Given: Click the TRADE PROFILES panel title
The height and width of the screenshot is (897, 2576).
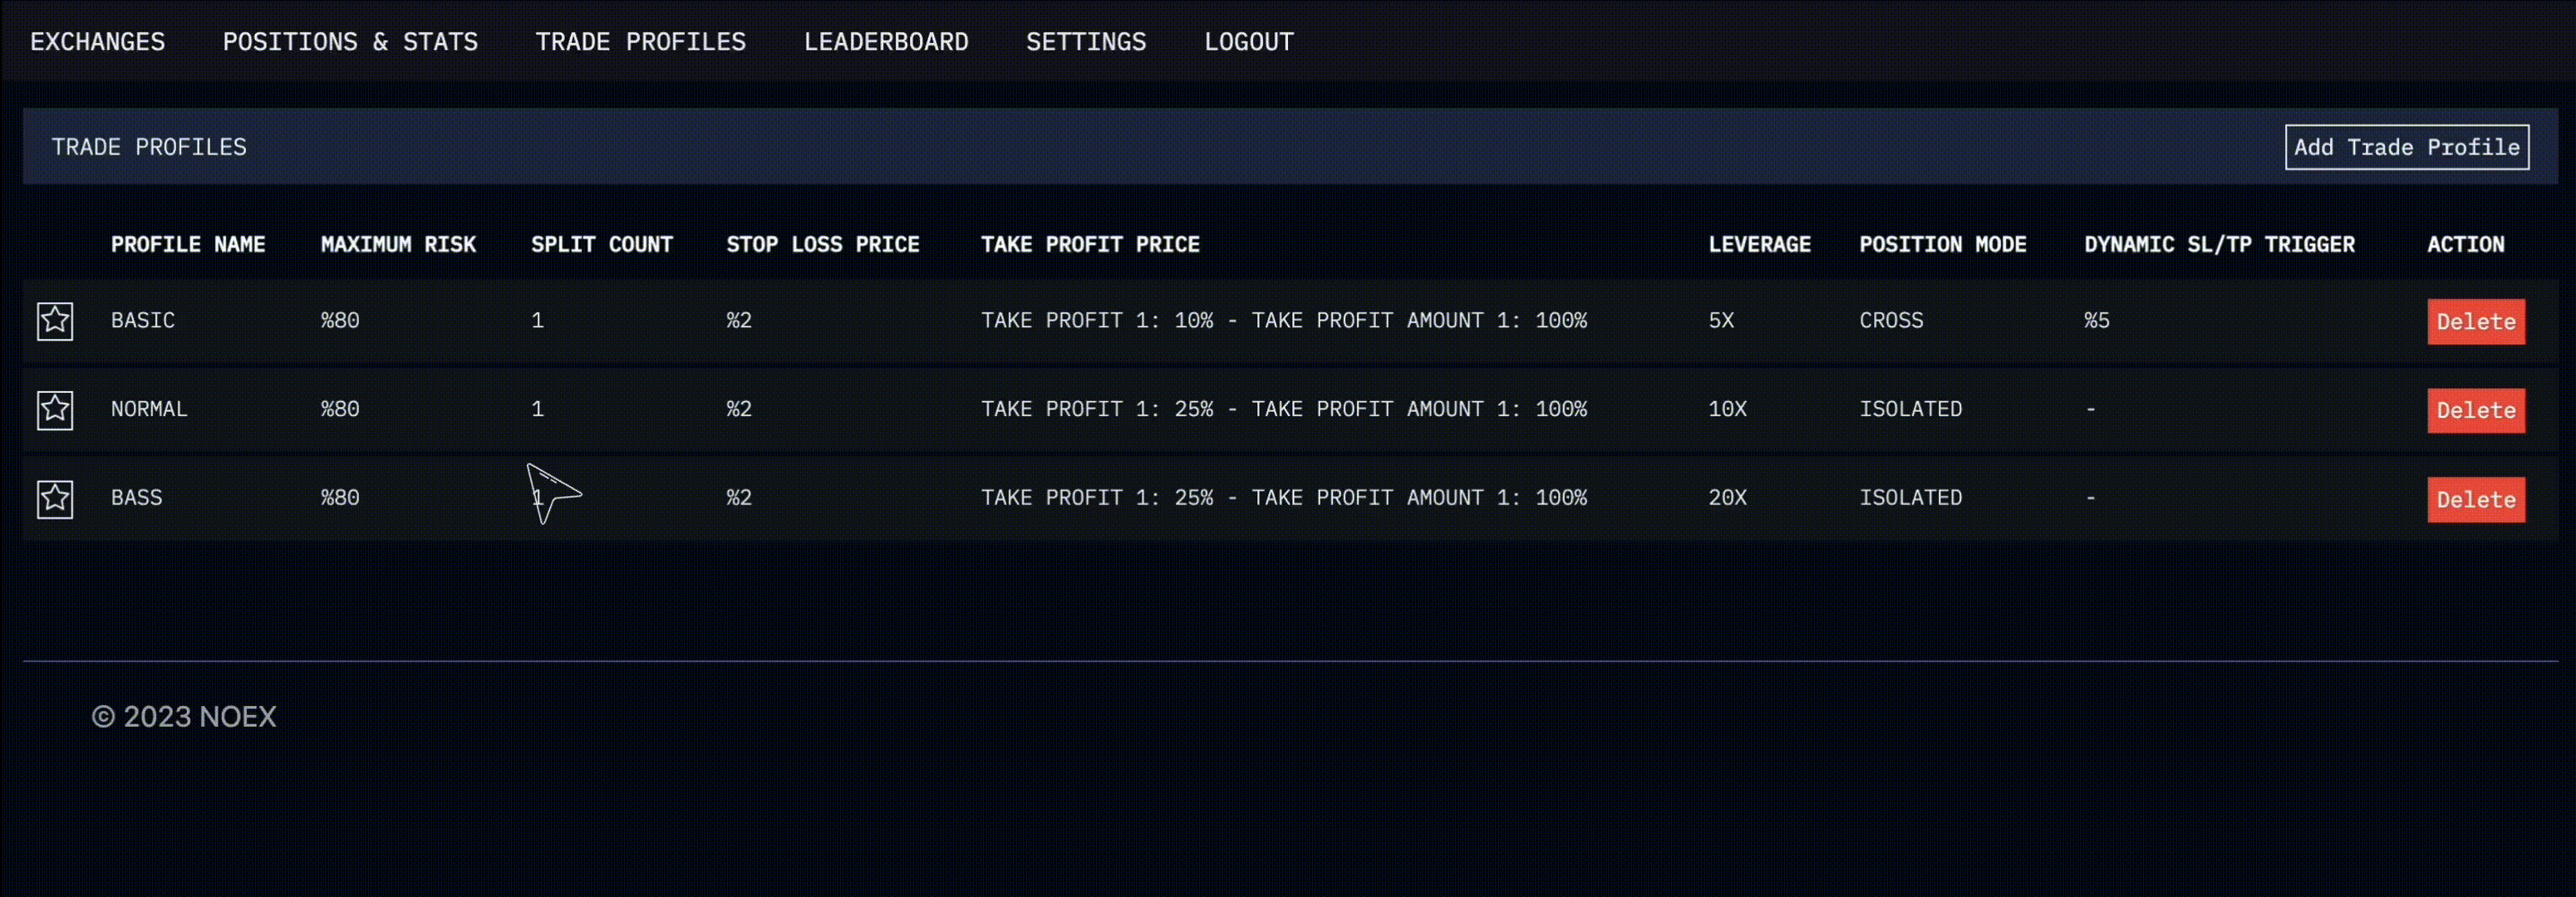Looking at the screenshot, I should [x=149, y=147].
